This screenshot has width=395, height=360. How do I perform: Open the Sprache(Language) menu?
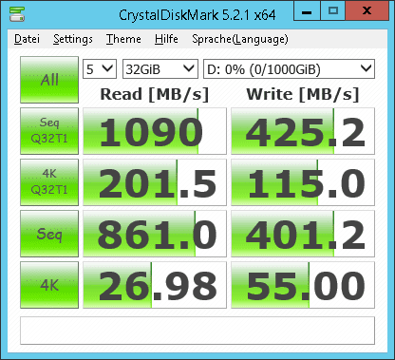[x=240, y=39]
